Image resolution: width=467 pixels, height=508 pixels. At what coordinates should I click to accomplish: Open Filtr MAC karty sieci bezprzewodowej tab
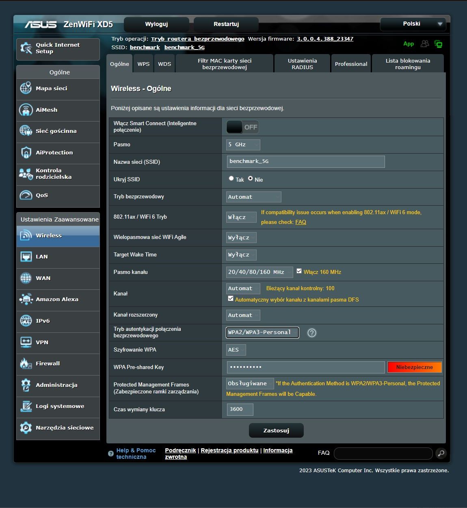coord(225,64)
